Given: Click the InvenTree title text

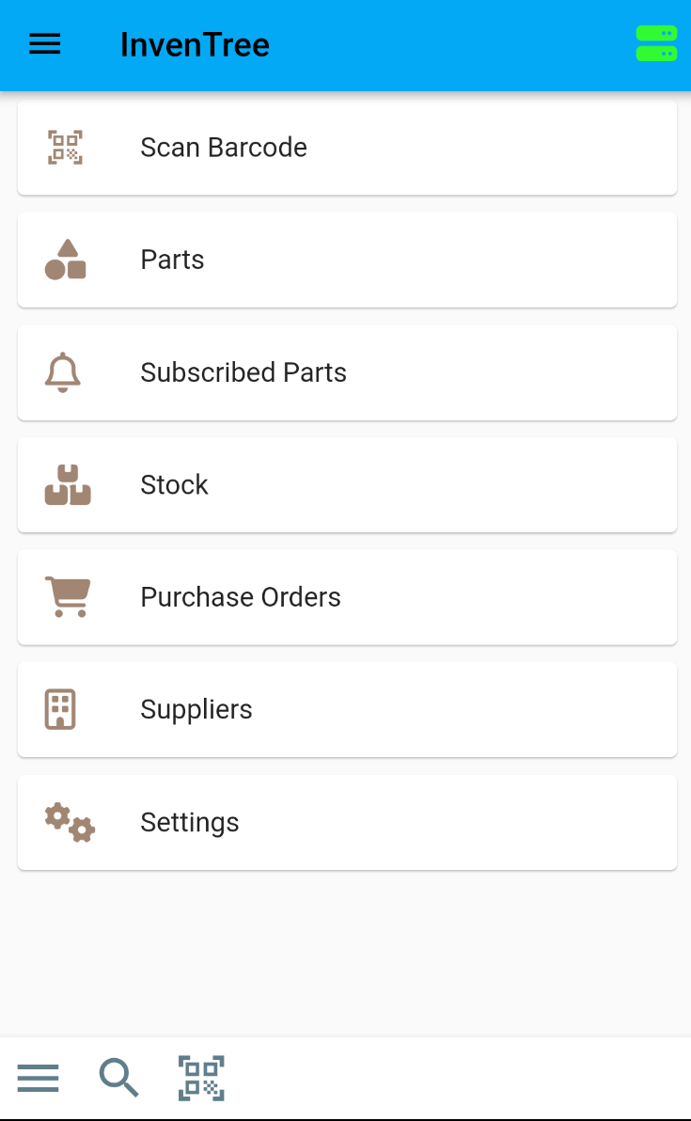Looking at the screenshot, I should (195, 44).
